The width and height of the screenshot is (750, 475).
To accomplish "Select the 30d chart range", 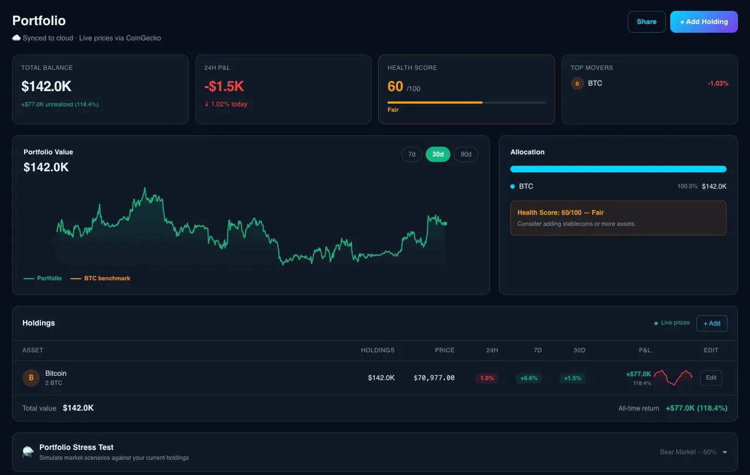I will [438, 155].
